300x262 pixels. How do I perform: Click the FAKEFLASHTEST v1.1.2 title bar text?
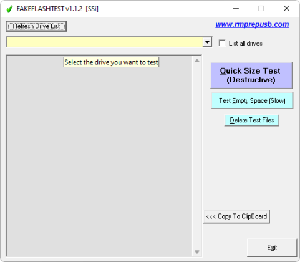tap(57, 9)
